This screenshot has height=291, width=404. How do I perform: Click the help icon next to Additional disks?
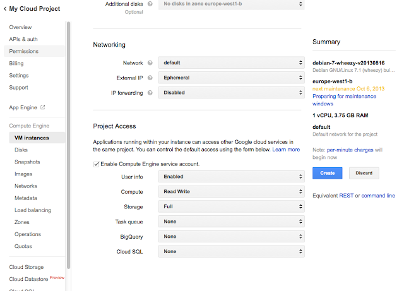(150, 4)
